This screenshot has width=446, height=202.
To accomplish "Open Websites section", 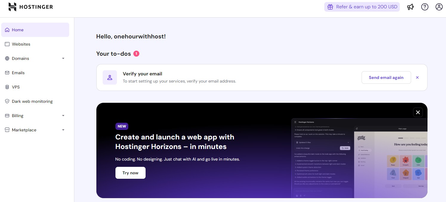I will (35, 44).
